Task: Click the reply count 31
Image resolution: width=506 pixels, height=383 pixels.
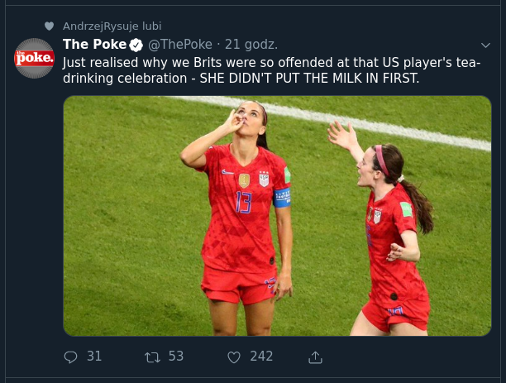Action: coord(94,357)
